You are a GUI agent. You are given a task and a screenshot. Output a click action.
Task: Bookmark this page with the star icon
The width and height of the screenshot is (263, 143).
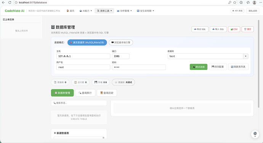click(235, 3)
